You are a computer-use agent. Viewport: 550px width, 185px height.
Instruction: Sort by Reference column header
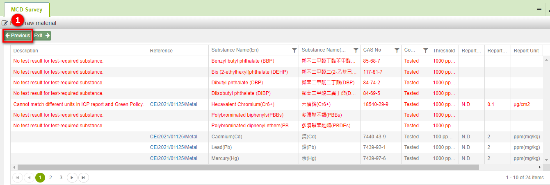point(161,50)
